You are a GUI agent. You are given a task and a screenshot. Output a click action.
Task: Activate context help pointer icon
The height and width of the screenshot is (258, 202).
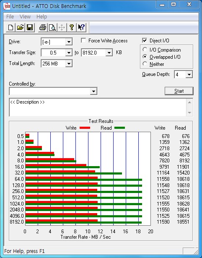(x=81, y=27)
